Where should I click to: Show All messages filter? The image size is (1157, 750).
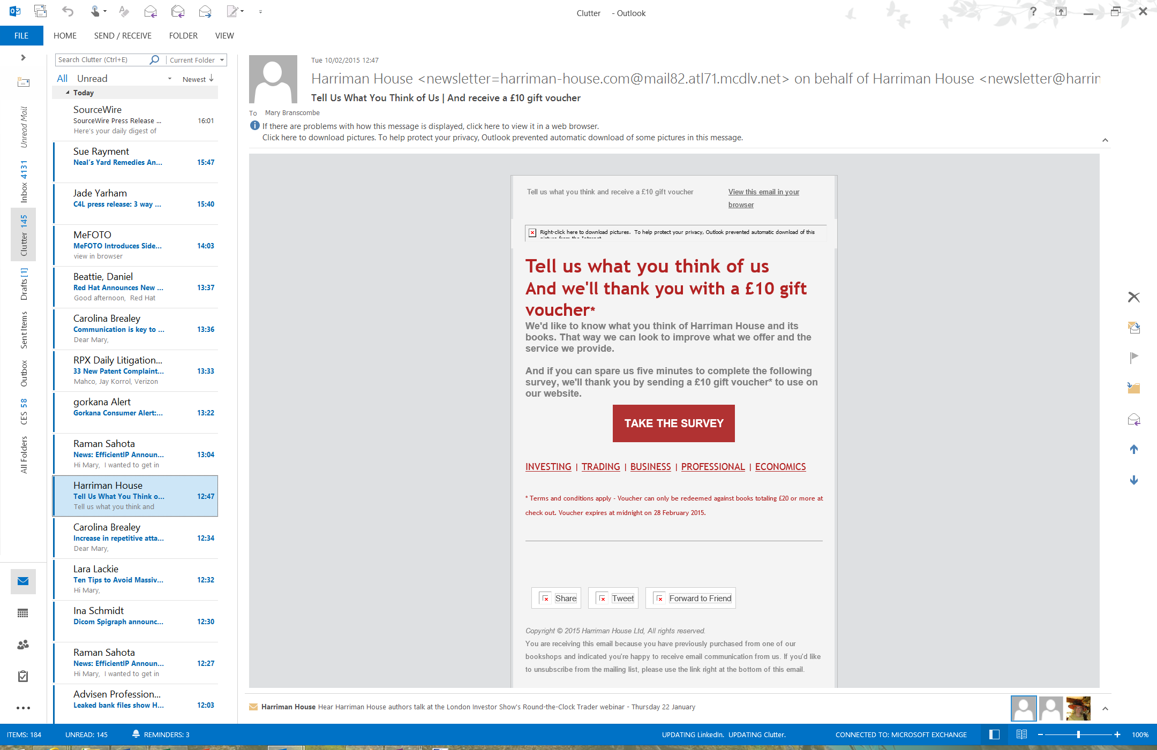[62, 79]
